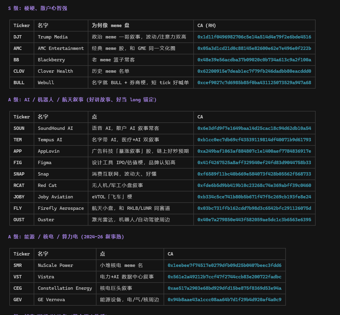Image resolution: width=340 pixels, height=315 pixels.
Task: Select the '无人机/军工小盘叙事' cell
Action: pos(141,185)
